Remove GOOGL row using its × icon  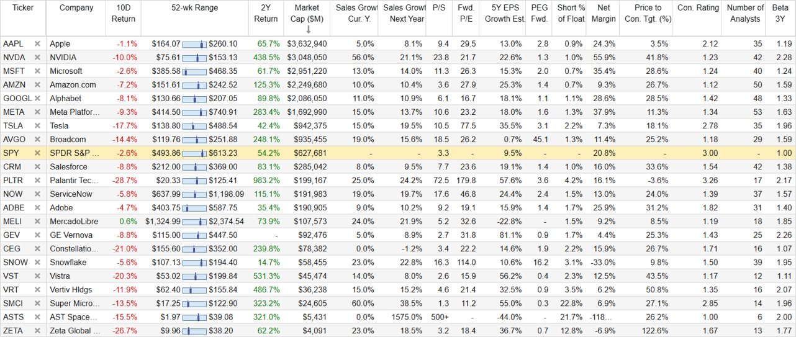tap(37, 99)
